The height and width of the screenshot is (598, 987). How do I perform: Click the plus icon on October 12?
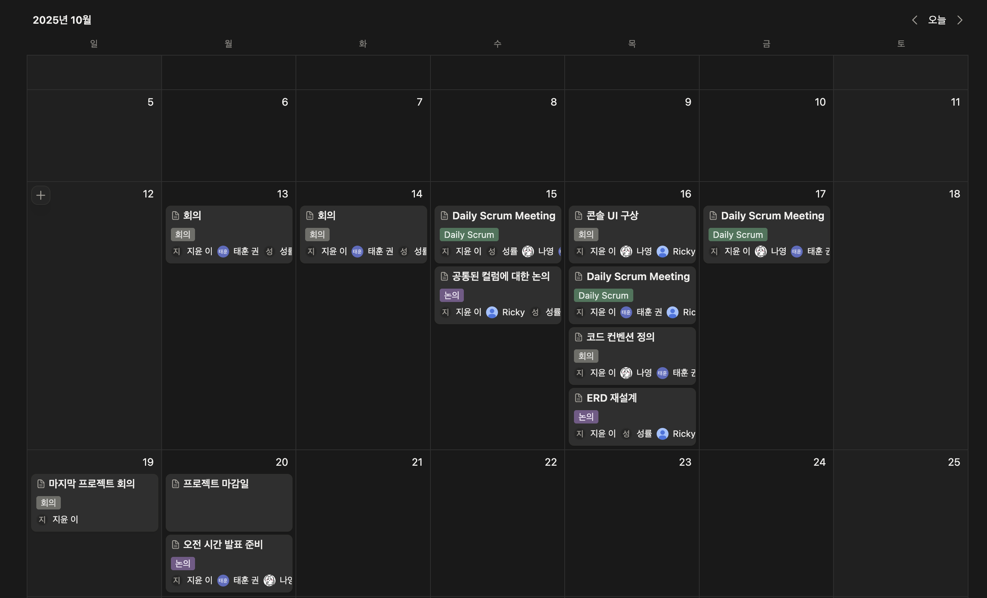pos(40,195)
